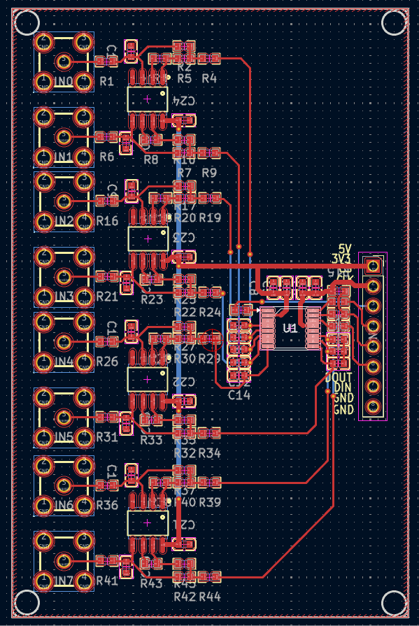This screenshot has height=626, width=419.
Task: Select the R9 reference label
Action: pyautogui.click(x=209, y=173)
